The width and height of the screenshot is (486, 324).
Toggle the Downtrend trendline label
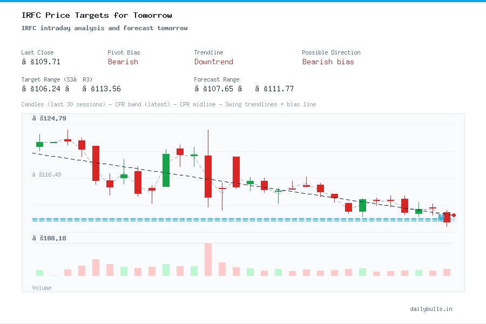[x=214, y=62]
